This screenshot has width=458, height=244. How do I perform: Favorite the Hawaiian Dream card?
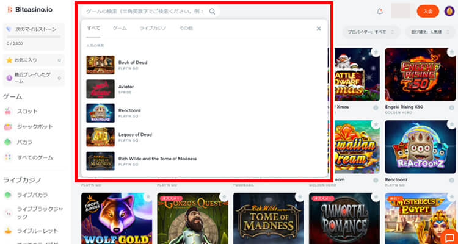coord(376,124)
